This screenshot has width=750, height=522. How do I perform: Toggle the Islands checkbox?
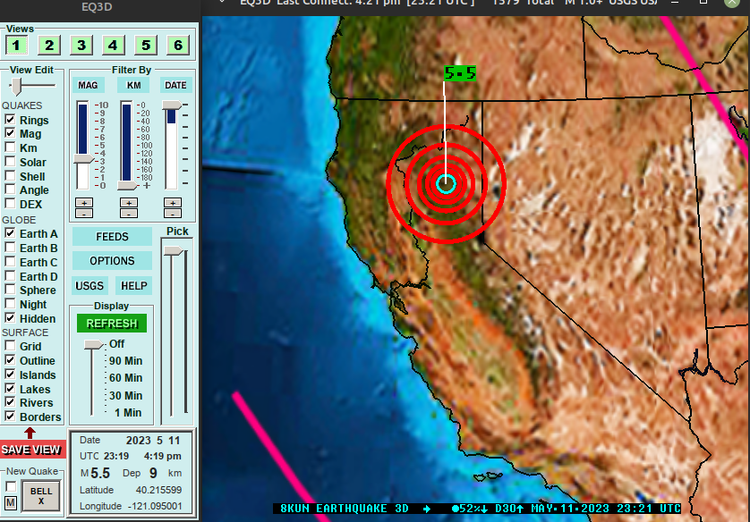coord(10,375)
